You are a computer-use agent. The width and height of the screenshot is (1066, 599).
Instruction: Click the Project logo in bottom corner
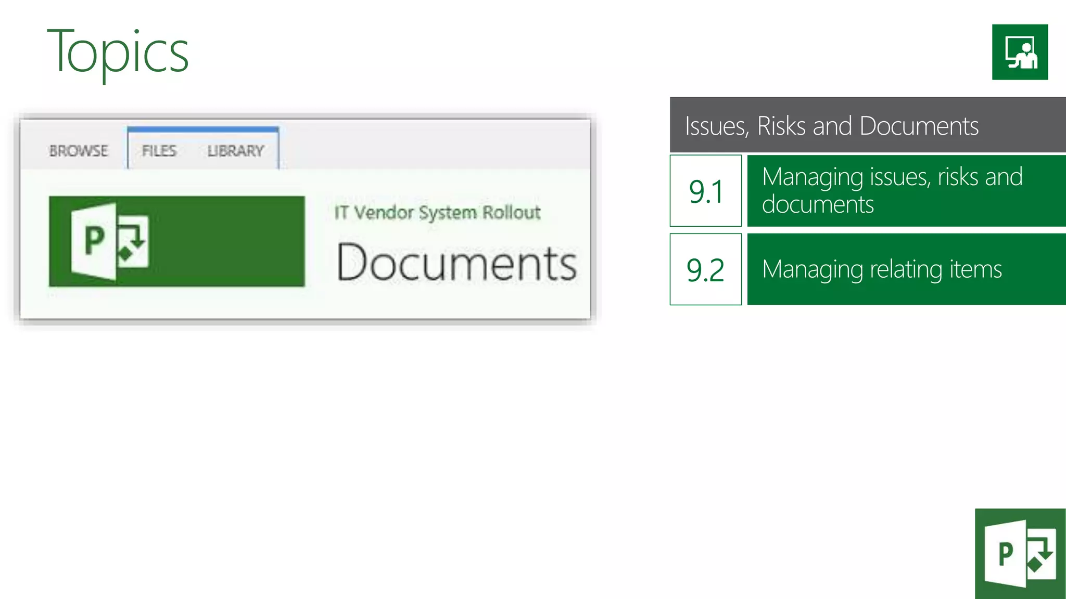coord(1020,554)
